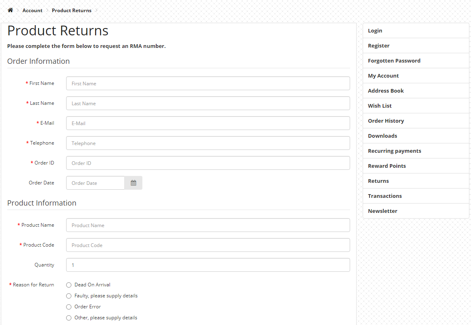This screenshot has height=325, width=471.
Task: Open Reward Points sidebar item
Action: point(387,166)
